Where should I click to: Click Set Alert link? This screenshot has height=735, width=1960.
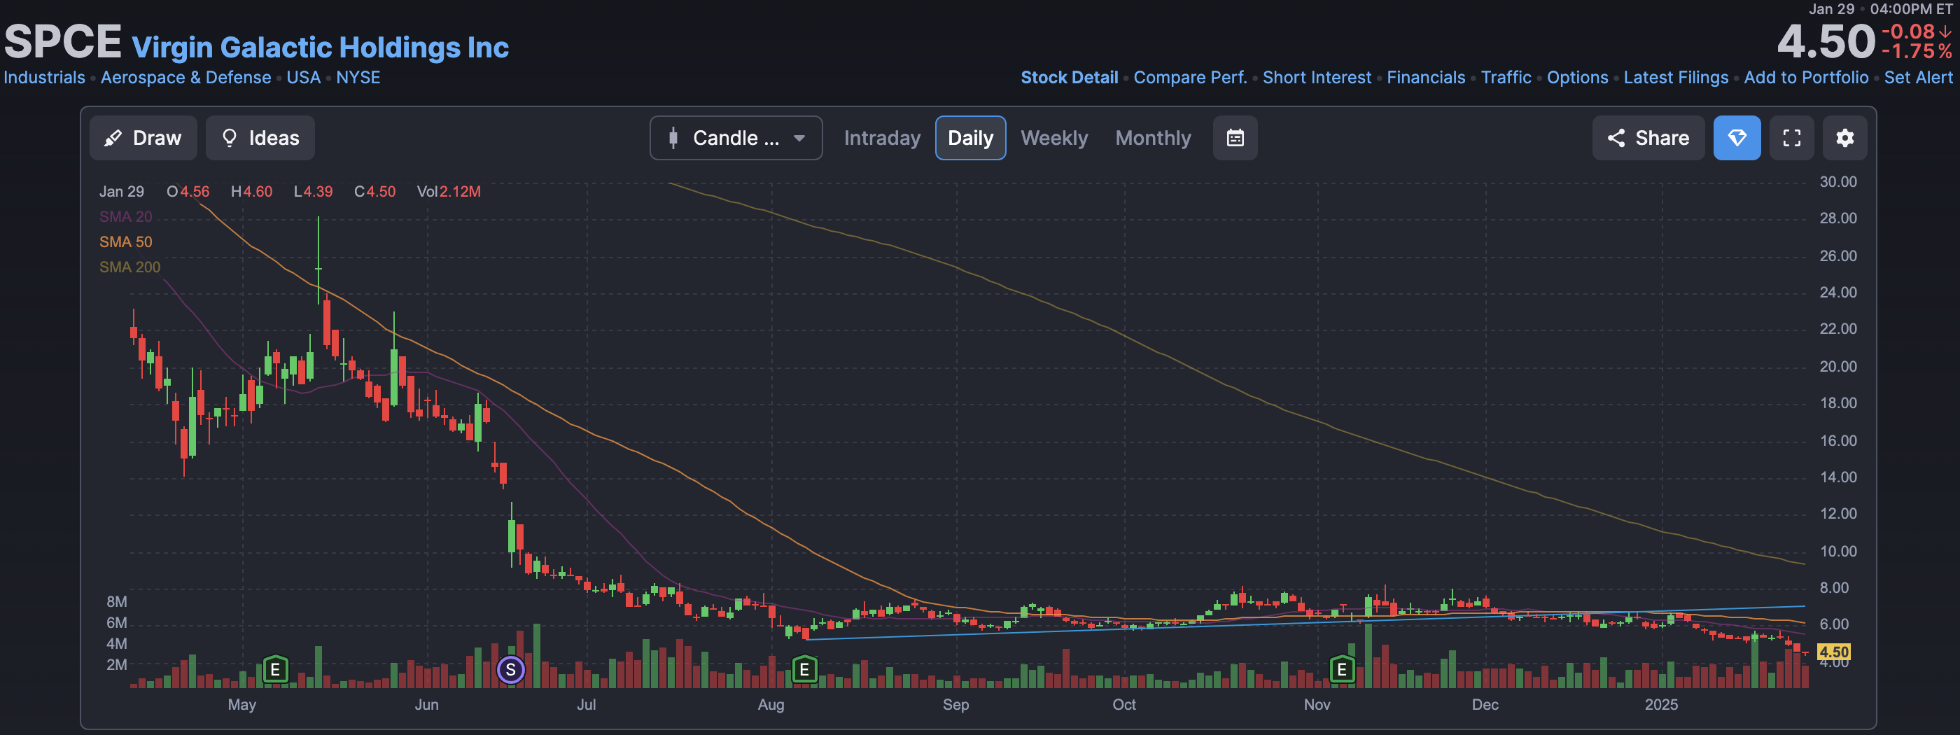point(1918,78)
